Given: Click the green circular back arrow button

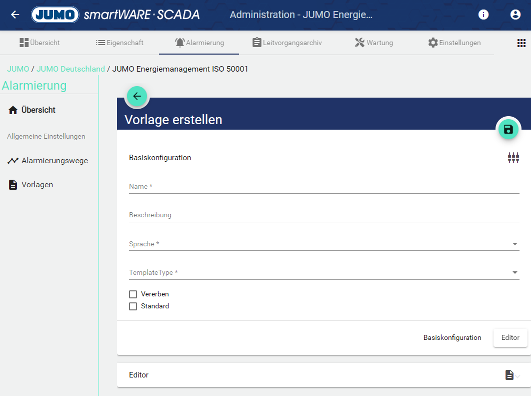Looking at the screenshot, I should tap(137, 97).
